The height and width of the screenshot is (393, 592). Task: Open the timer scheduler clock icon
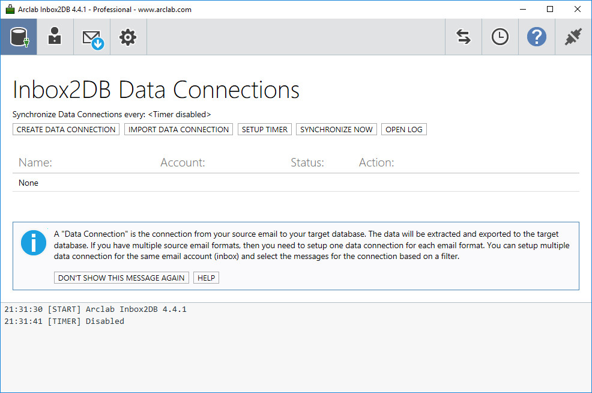[500, 37]
